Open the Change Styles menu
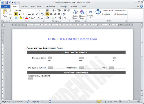The image size is (144, 104). click(x=82, y=14)
